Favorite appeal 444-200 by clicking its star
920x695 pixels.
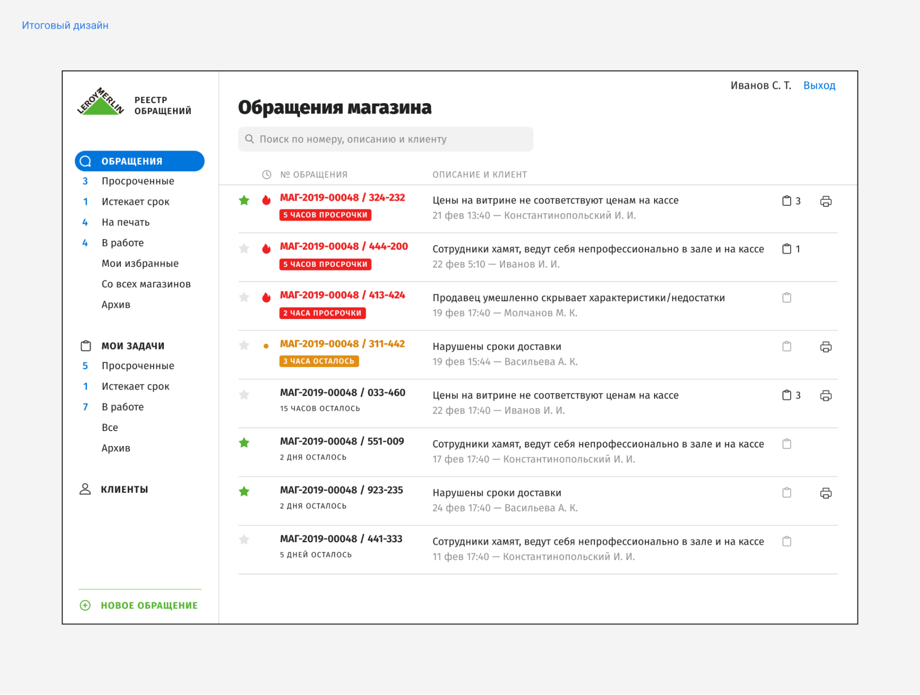tap(244, 248)
